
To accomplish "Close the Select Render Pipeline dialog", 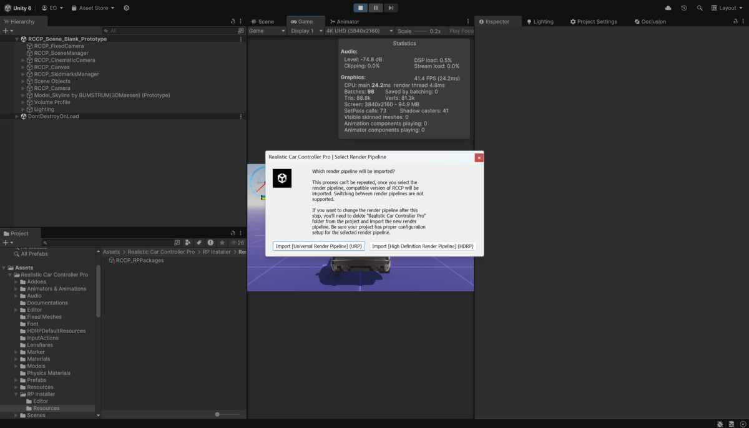I will (479, 158).
